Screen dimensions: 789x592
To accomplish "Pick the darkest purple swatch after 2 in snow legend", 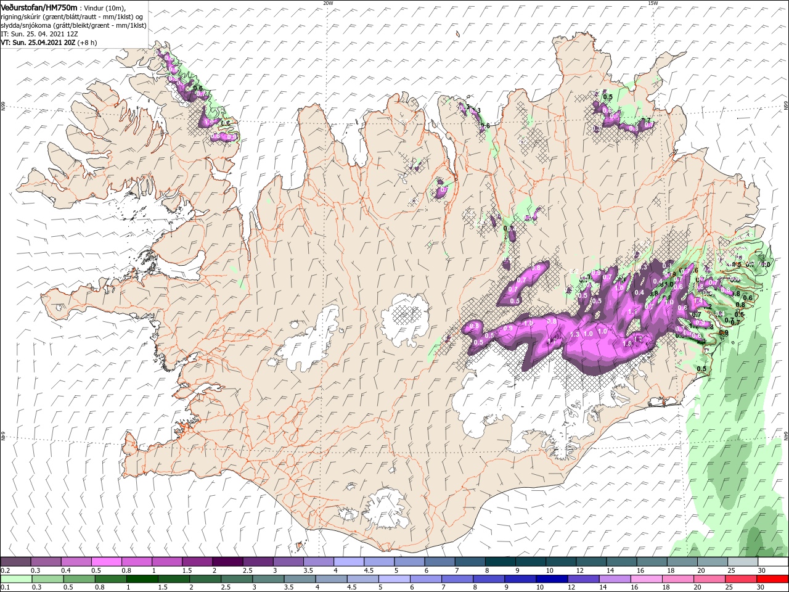I will (227, 562).
